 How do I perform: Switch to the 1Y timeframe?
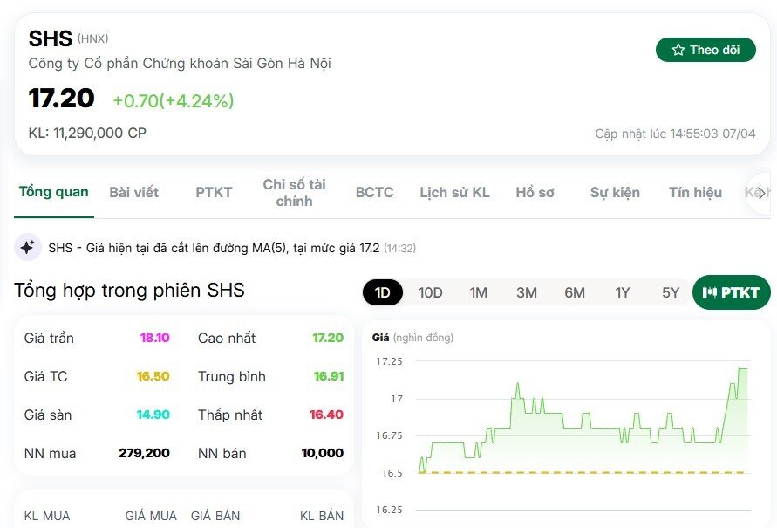[623, 292]
